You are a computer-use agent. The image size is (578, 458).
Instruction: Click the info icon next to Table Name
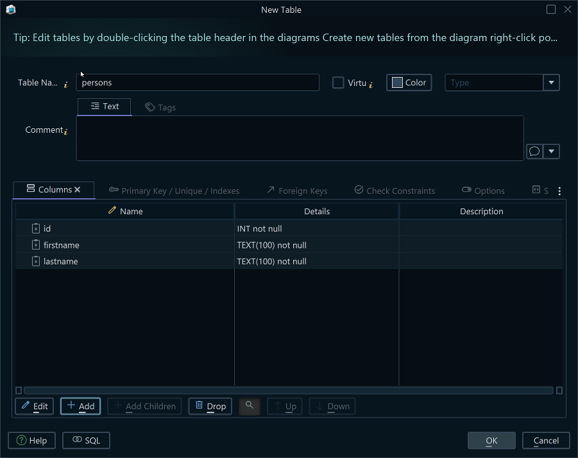[x=65, y=85]
